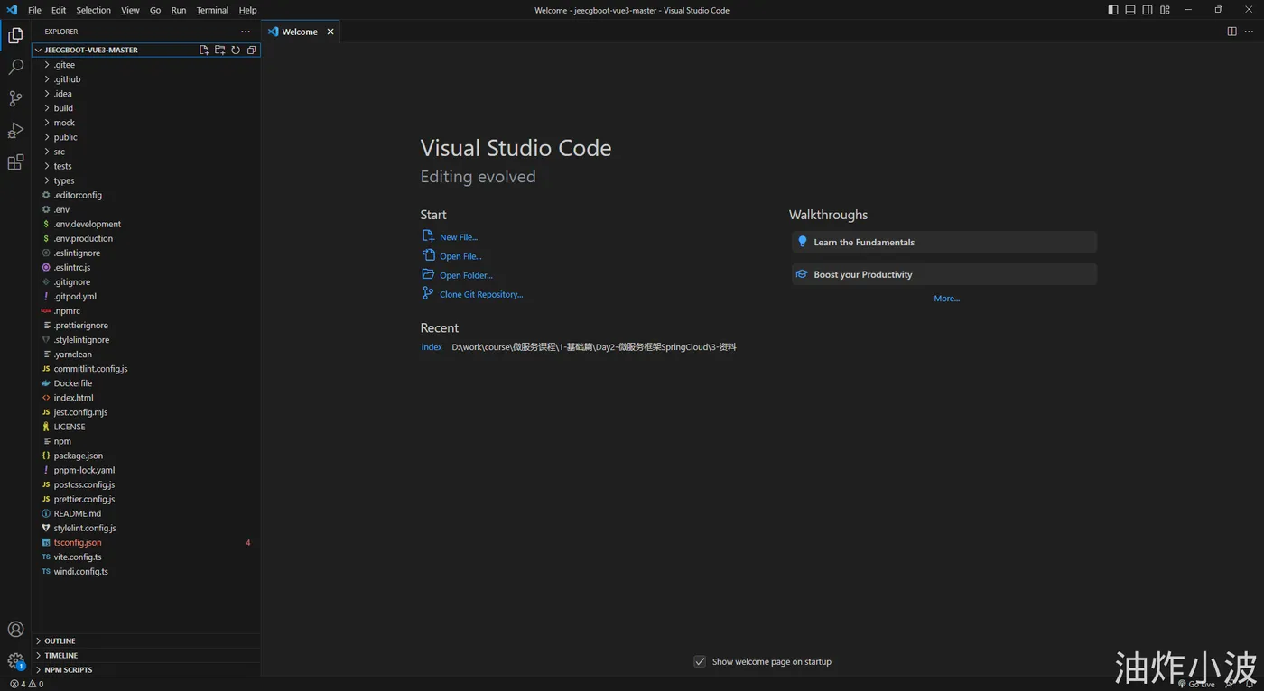
Task: Click the Clone Git Repository link
Action: pos(481,294)
